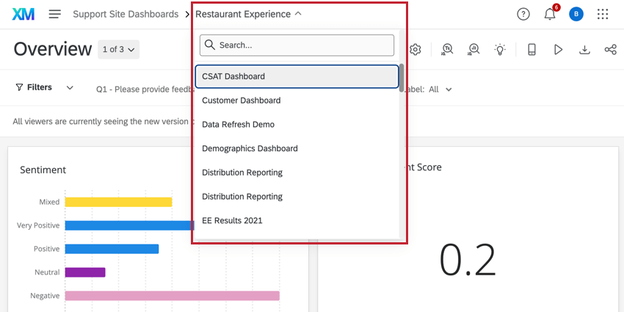Choose Data Refresh Demo

(x=297, y=125)
